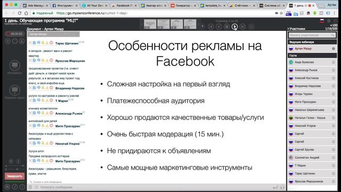Click bell icon on Т Мария's chat message
The height and width of the screenshot is (192, 341).
pos(43,100)
